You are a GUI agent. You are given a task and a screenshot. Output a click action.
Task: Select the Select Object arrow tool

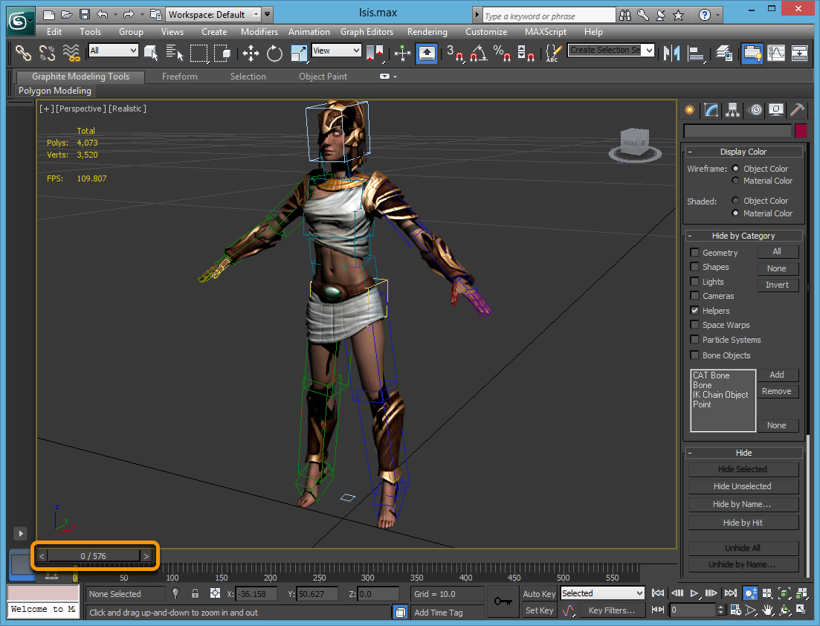[x=151, y=53]
